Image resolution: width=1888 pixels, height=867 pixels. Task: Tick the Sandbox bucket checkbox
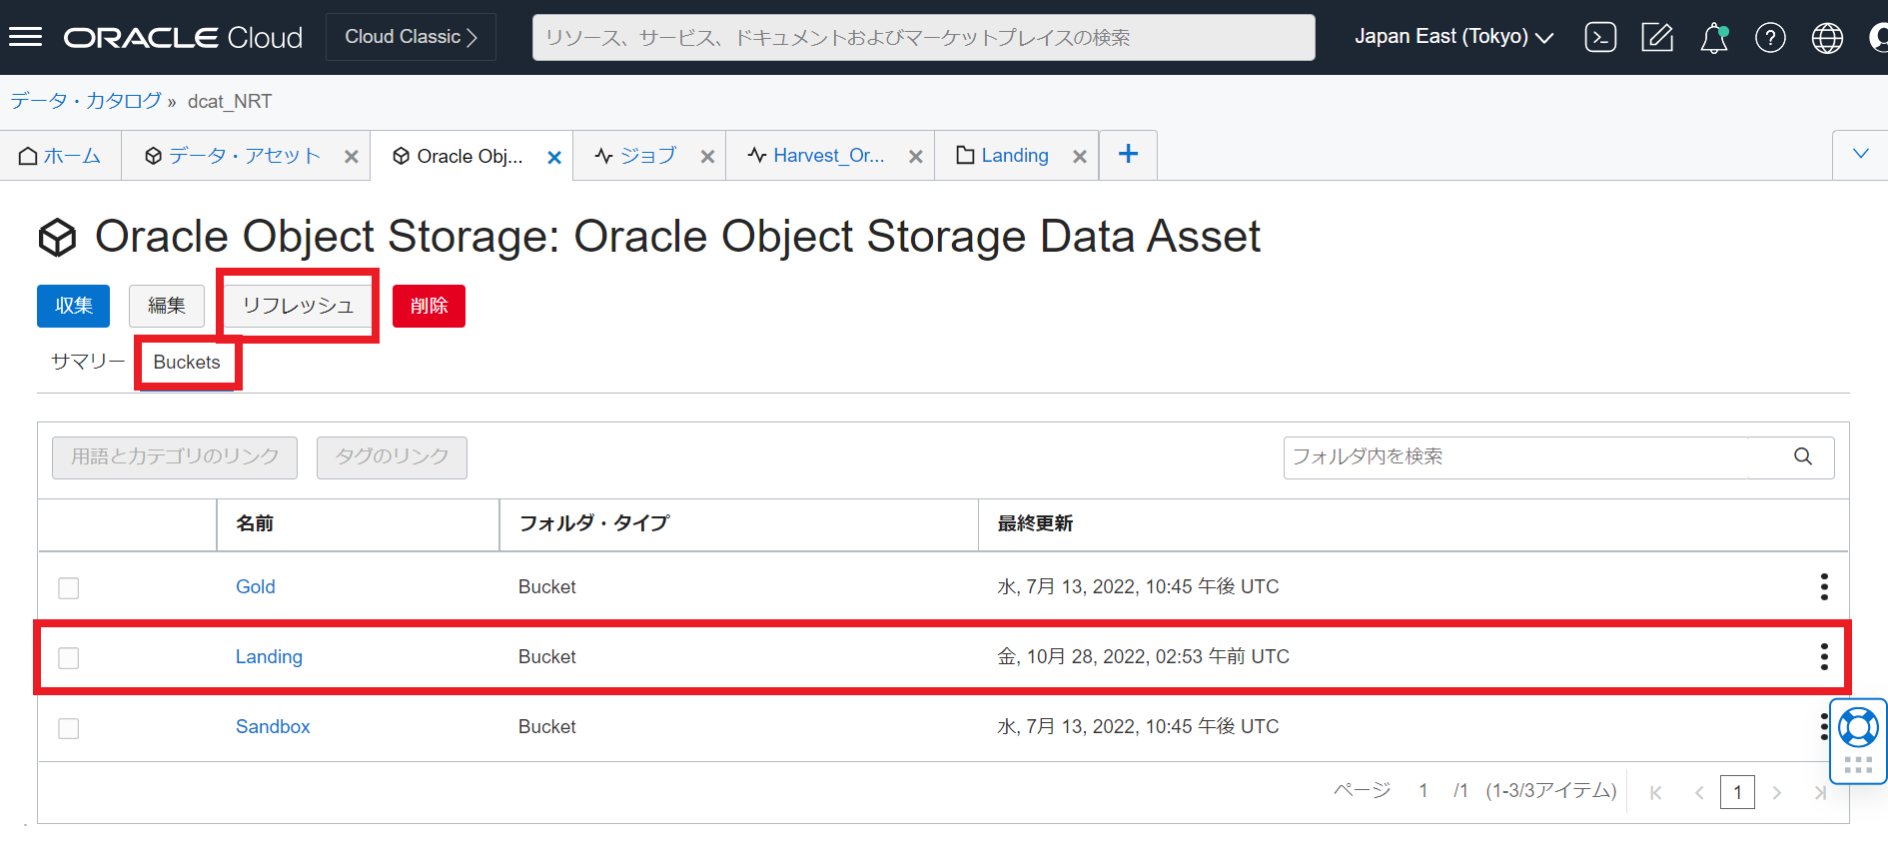click(x=68, y=727)
